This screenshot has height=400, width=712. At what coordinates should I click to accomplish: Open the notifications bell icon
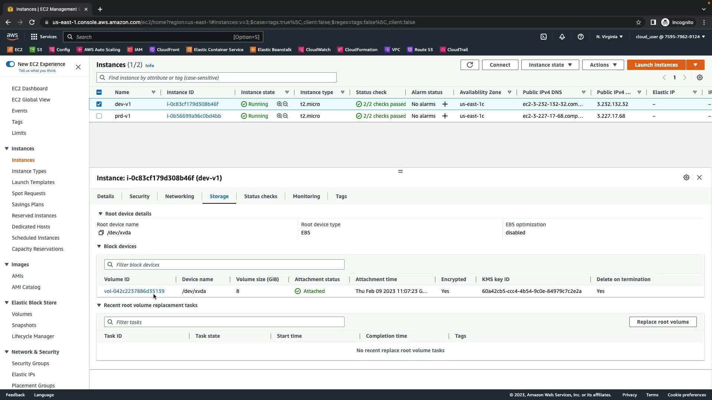coord(562,37)
